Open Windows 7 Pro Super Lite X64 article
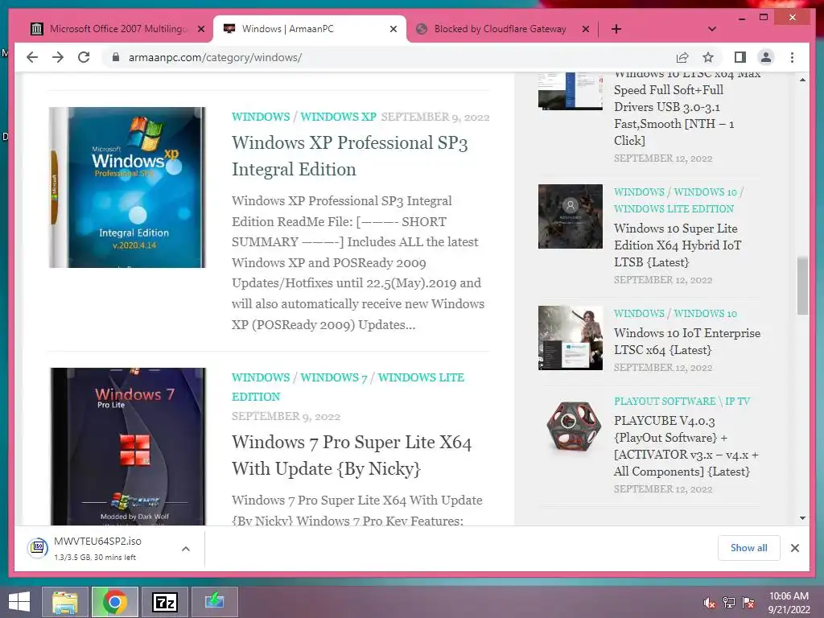The image size is (824, 618). click(352, 455)
